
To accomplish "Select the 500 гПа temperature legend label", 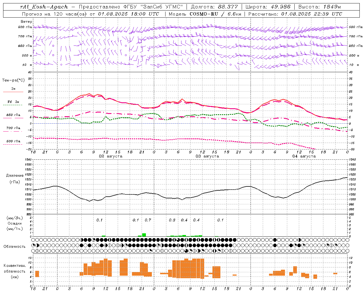I will coord(13,141).
